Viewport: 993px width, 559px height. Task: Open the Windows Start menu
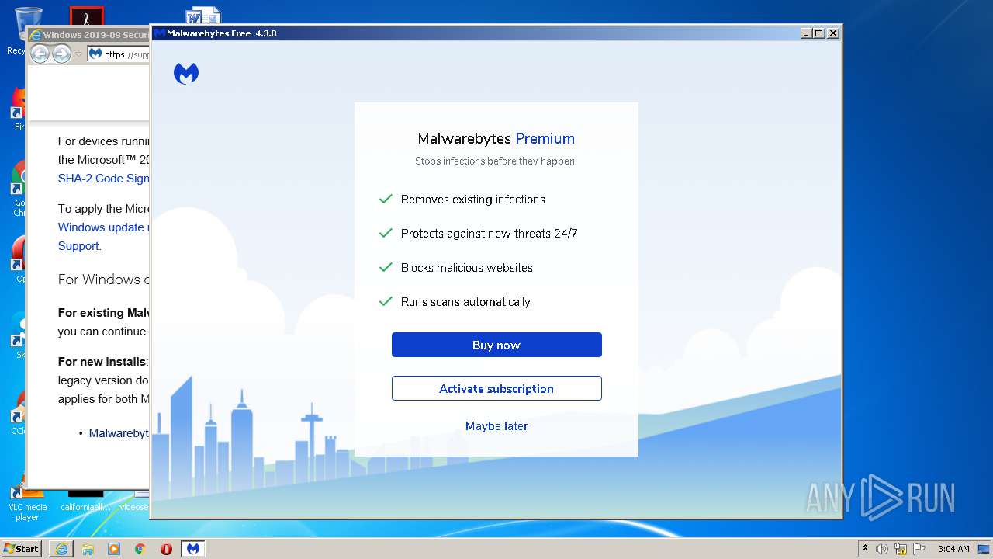coord(22,548)
